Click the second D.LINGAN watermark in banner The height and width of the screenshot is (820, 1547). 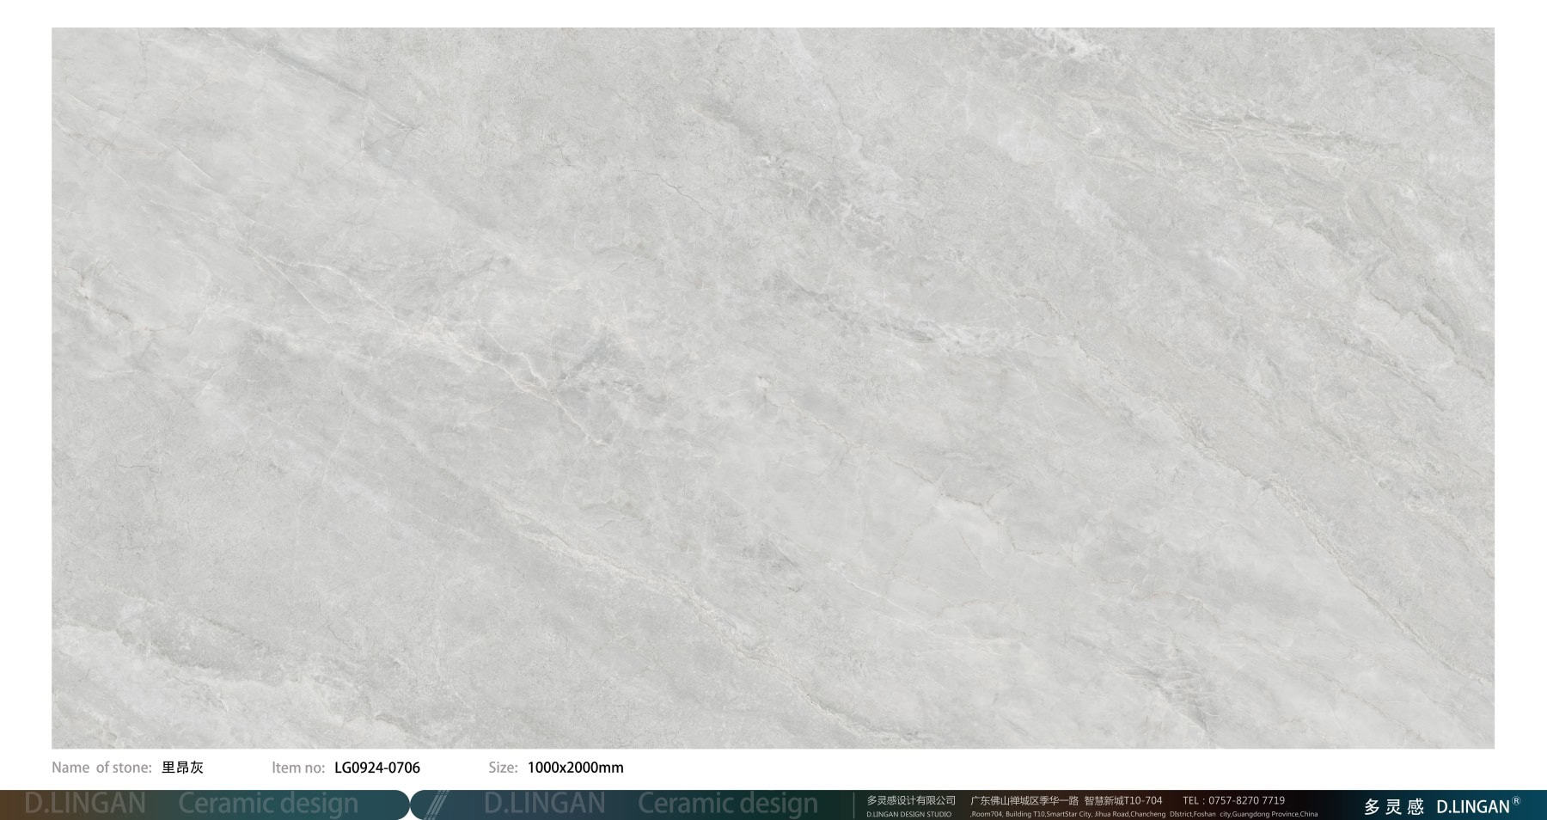coord(544,804)
